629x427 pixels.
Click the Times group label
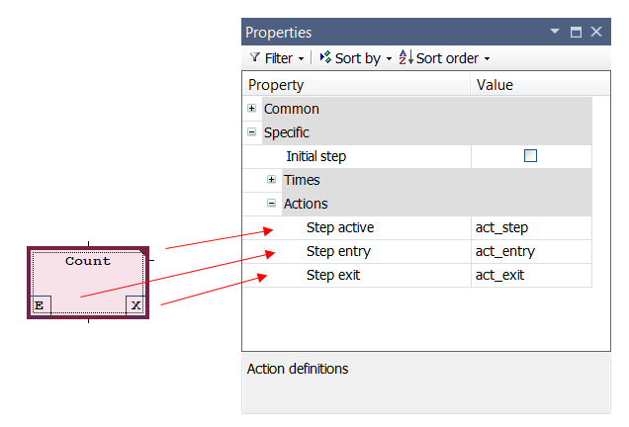tap(302, 180)
